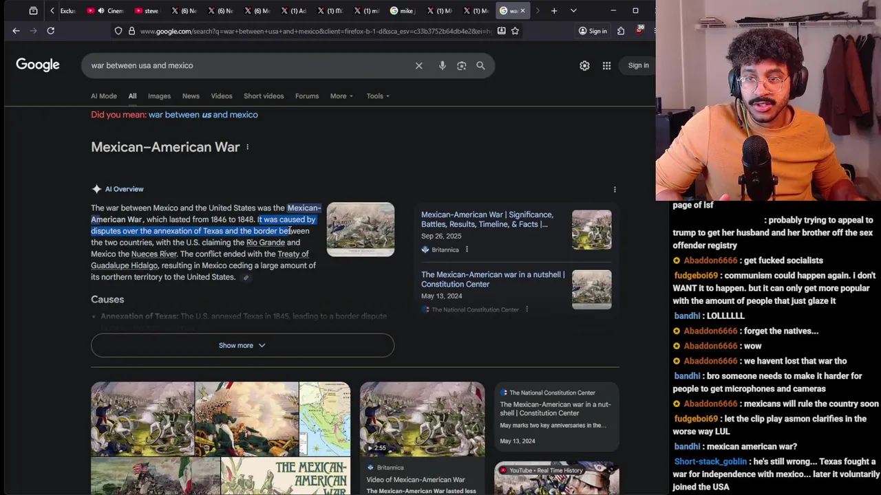
Task: Open the 2:55 Britannica video thumbnail
Action: click(x=422, y=419)
